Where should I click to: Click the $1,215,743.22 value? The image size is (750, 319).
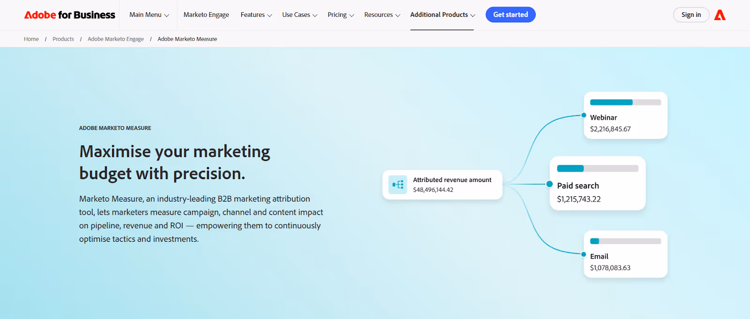[x=579, y=199]
